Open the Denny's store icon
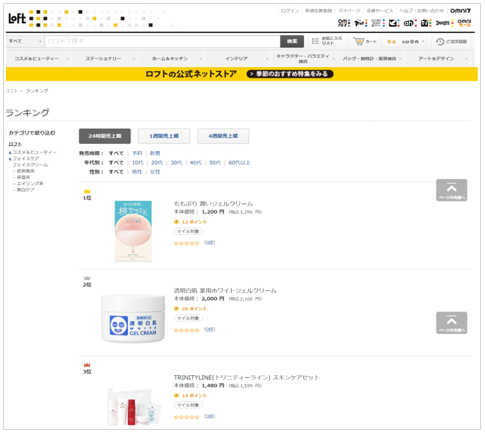This screenshot has height=433, width=485. click(445, 23)
